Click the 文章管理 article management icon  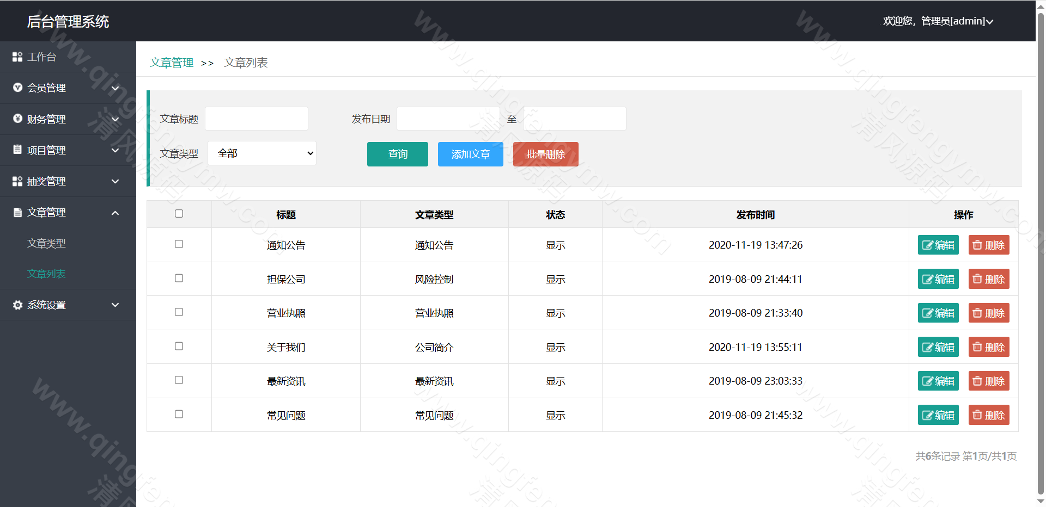[x=17, y=212]
